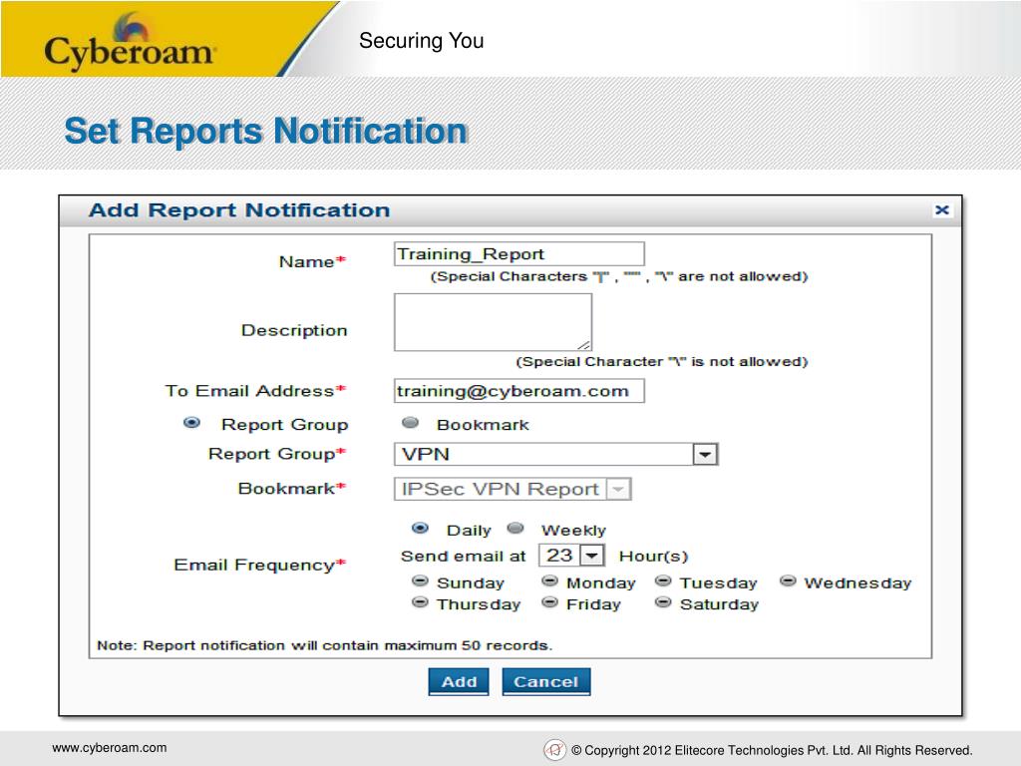Screen dimensions: 1021x766
Task: Choose Weekly email frequency
Action: 515,529
